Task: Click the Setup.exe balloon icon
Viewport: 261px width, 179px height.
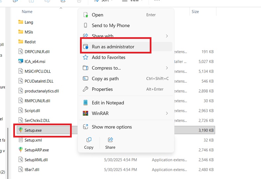Action: point(21,130)
